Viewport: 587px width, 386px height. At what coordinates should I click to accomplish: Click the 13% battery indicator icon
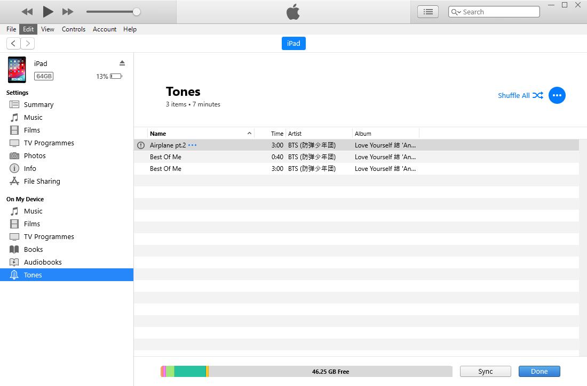116,76
